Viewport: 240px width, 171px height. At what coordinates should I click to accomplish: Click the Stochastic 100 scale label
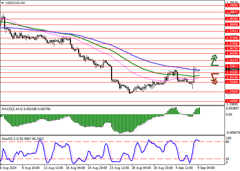[x=228, y=138]
